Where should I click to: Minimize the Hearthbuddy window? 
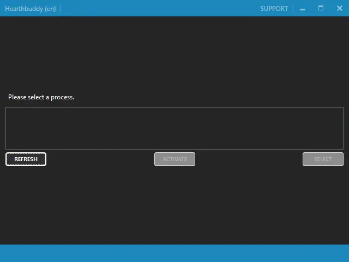tap(303, 8)
